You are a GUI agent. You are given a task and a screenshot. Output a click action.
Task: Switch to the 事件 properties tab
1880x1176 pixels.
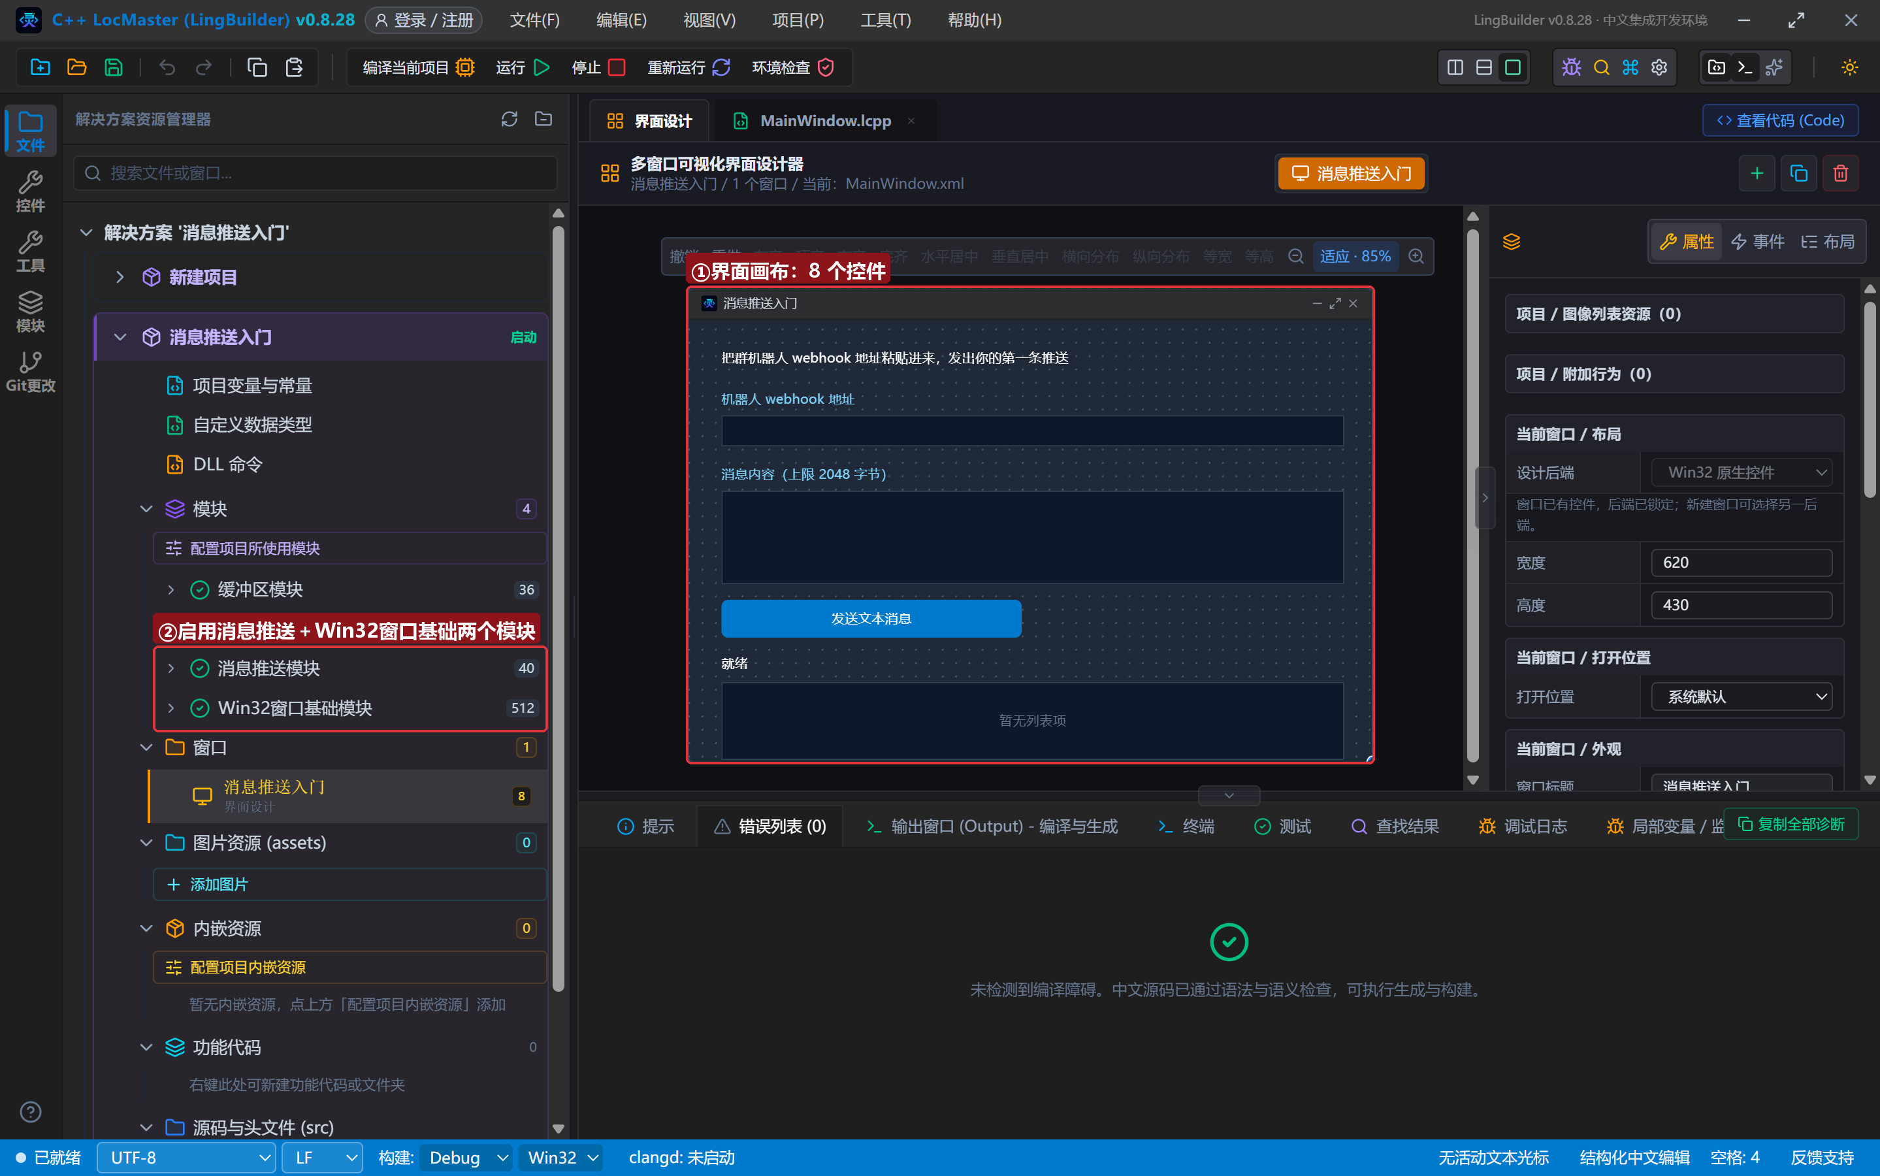[x=1758, y=242]
